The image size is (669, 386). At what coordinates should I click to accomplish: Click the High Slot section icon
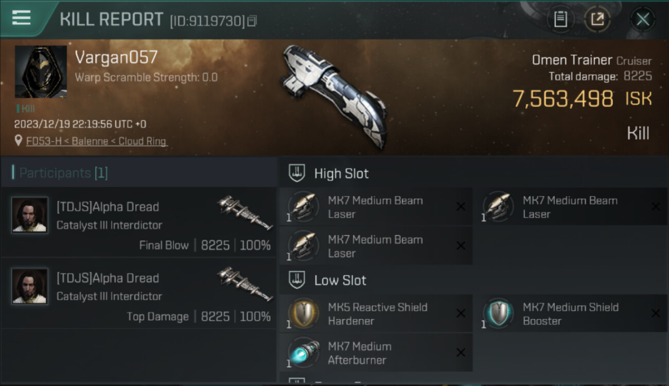pos(296,173)
